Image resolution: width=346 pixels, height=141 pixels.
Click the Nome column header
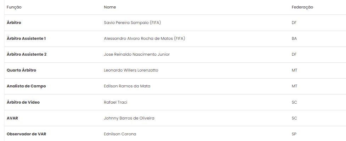pos(110,7)
